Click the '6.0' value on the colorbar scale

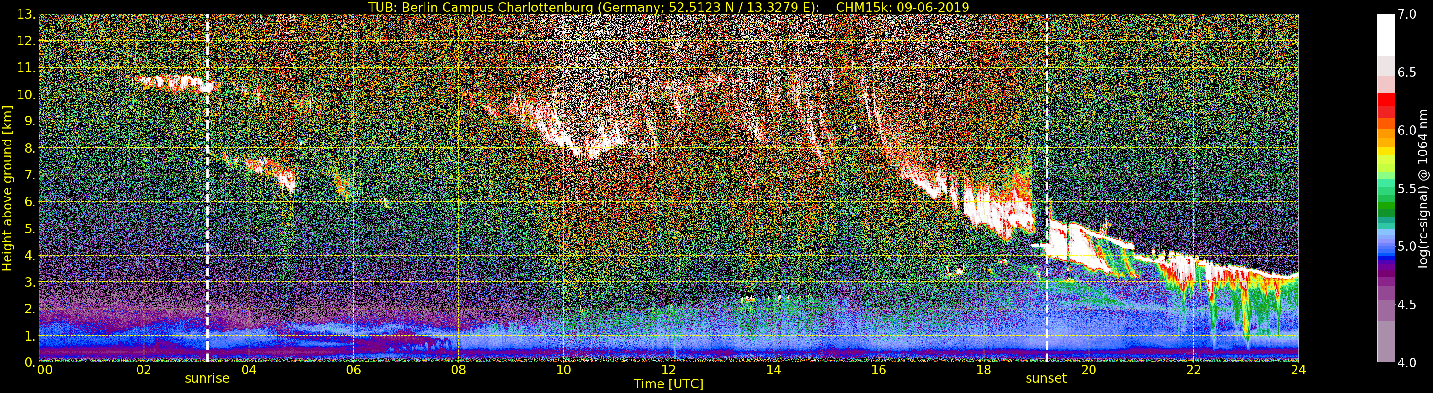click(x=1407, y=131)
